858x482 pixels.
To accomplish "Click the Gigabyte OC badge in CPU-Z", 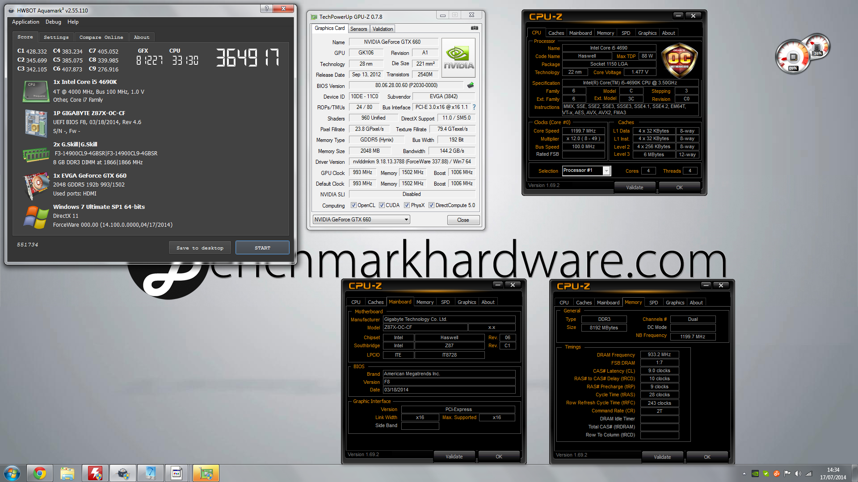I will point(679,60).
